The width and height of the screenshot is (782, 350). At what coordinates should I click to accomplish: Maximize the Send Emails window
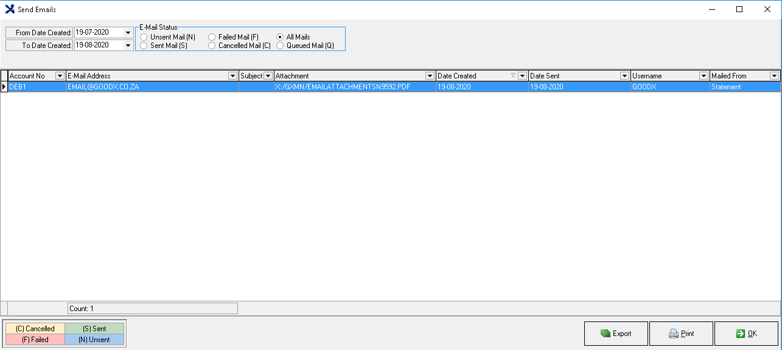click(x=739, y=9)
